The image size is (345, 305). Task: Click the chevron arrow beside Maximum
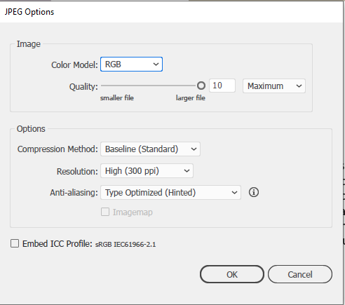(299, 86)
